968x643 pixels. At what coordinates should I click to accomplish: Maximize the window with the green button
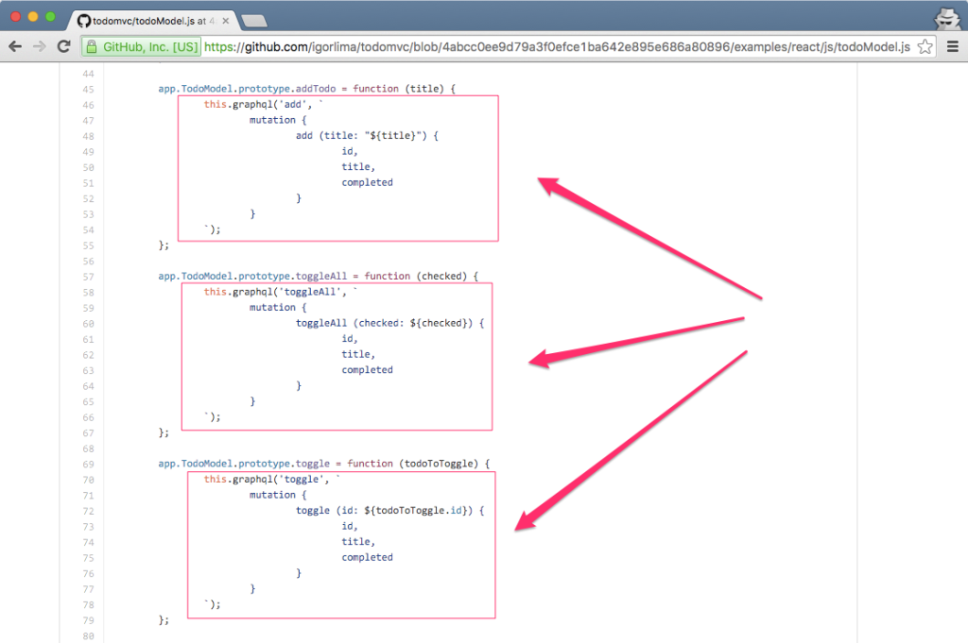[x=51, y=17]
